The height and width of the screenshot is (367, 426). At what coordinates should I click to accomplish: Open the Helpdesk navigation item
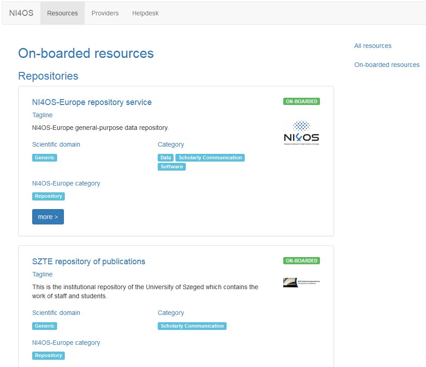tap(145, 13)
